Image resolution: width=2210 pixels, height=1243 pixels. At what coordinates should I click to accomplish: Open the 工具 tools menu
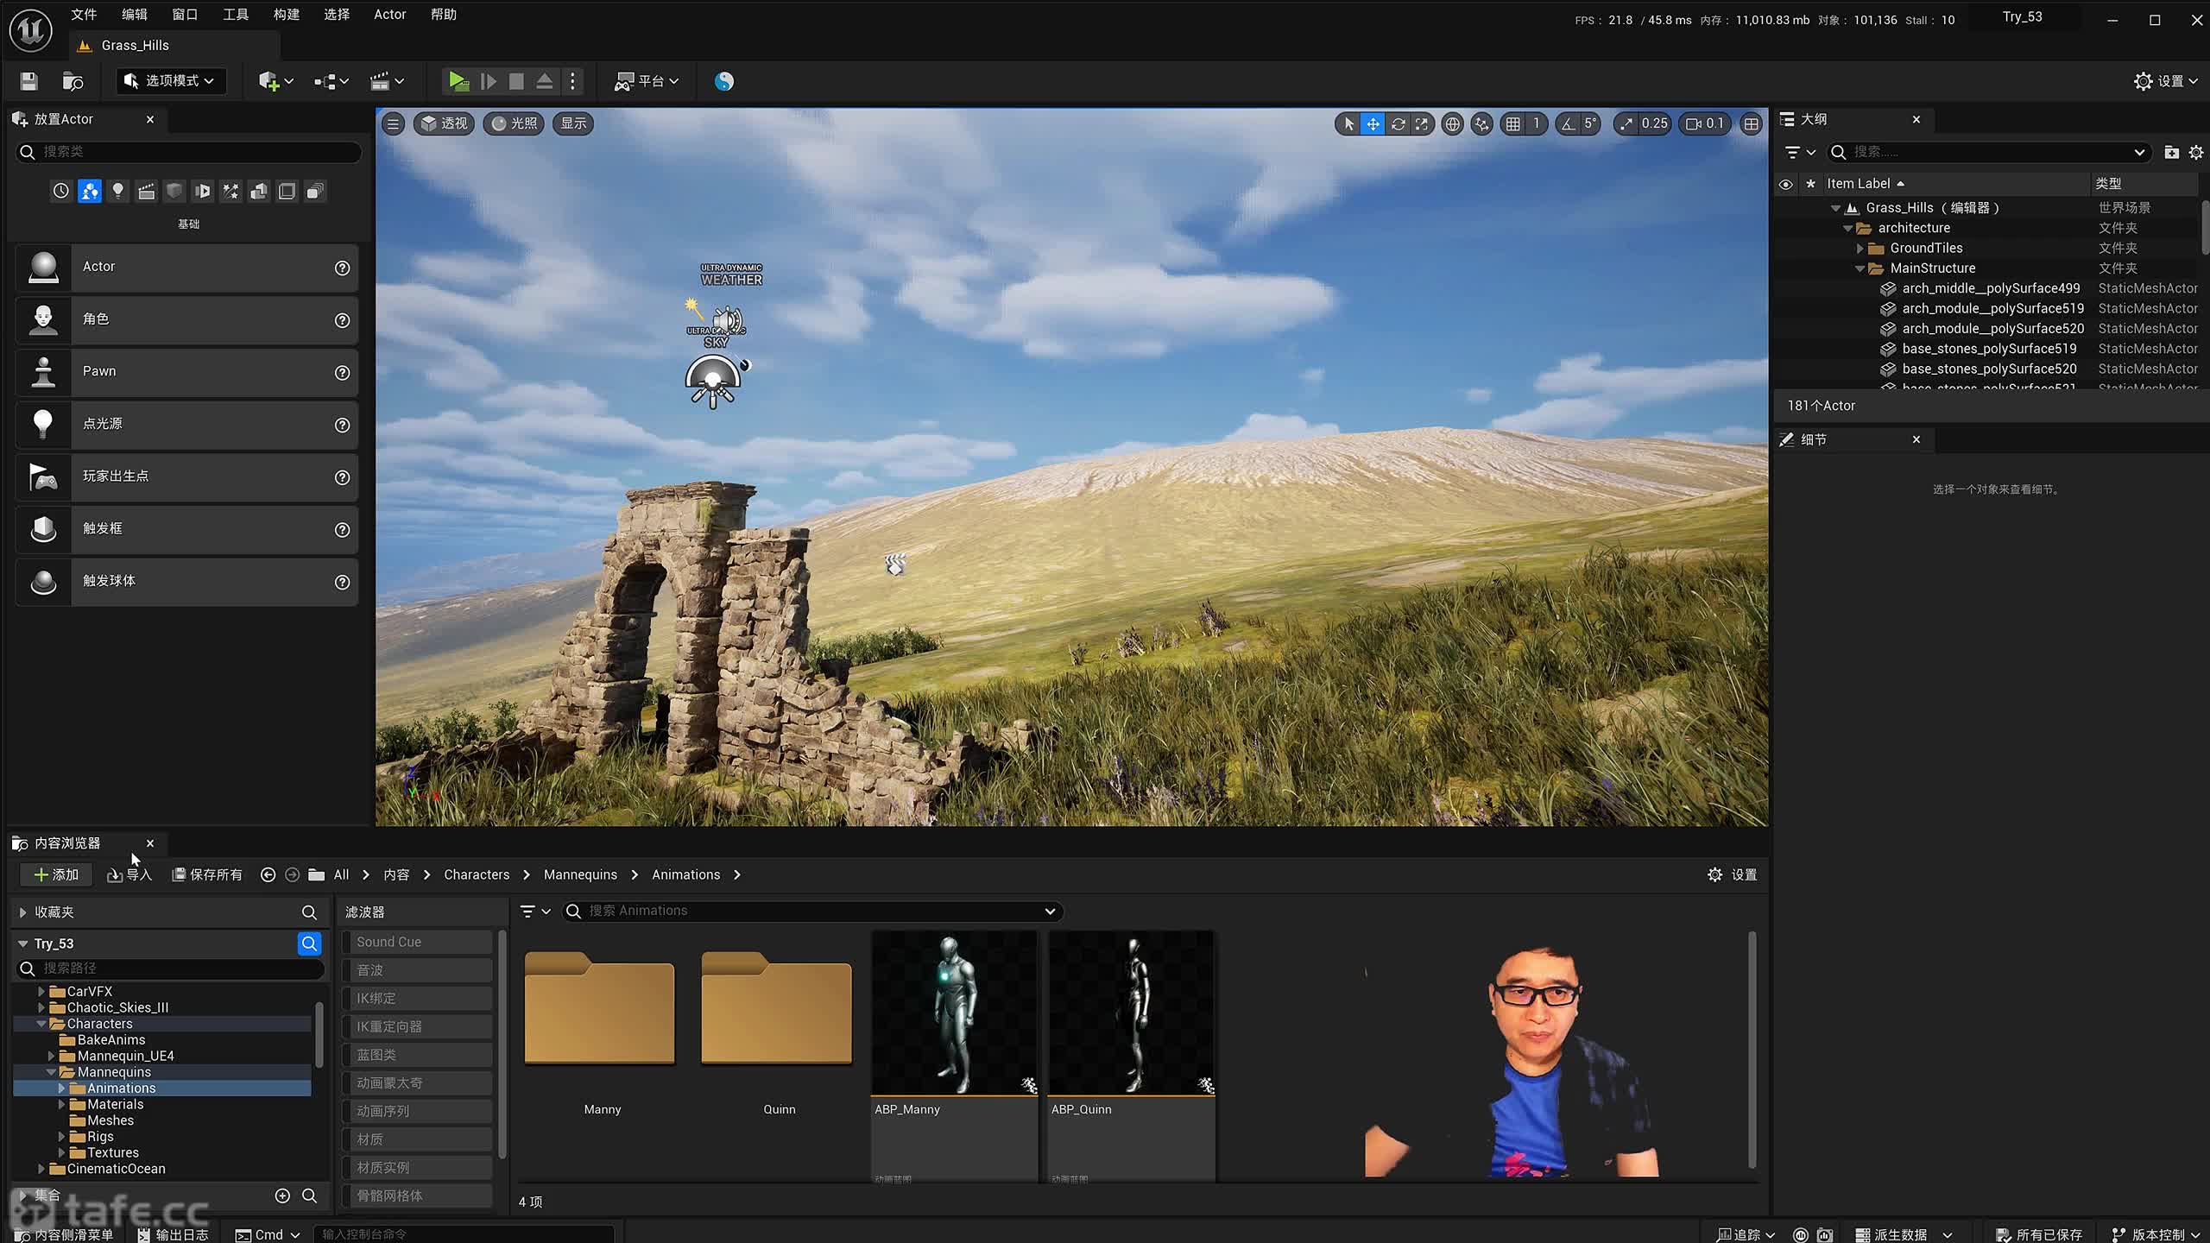pos(235,15)
